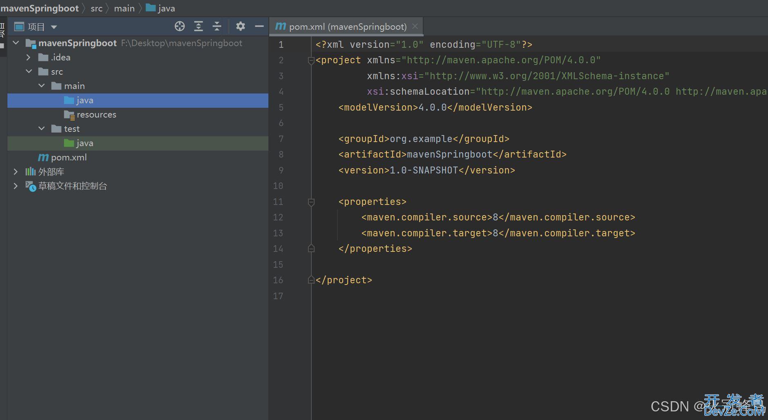The image size is (768, 420).
Task: Click the Maven m icon beside pom.xml in tree
Action: [x=43, y=157]
